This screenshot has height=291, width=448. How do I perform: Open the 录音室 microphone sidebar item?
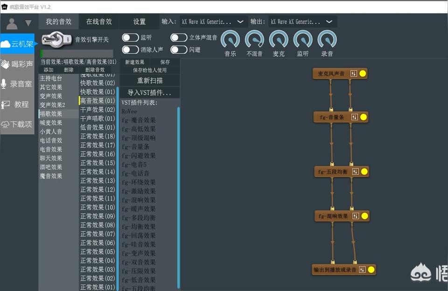pos(17,84)
